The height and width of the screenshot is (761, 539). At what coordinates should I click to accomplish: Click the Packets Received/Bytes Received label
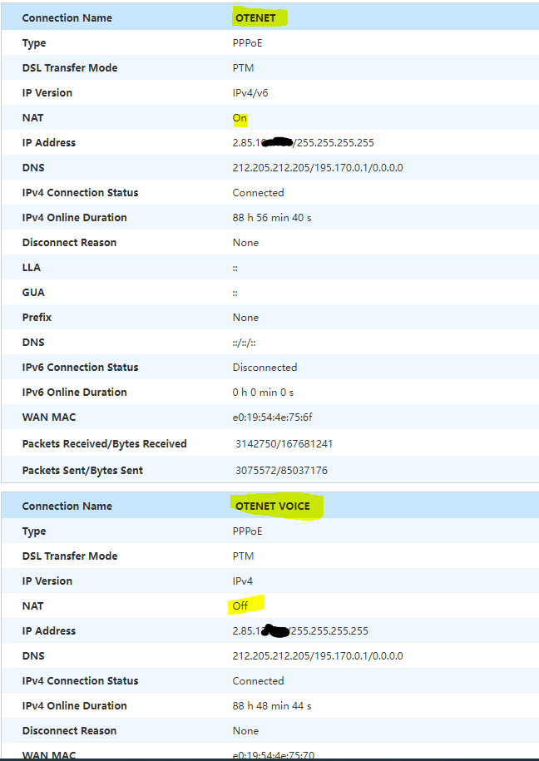(105, 443)
